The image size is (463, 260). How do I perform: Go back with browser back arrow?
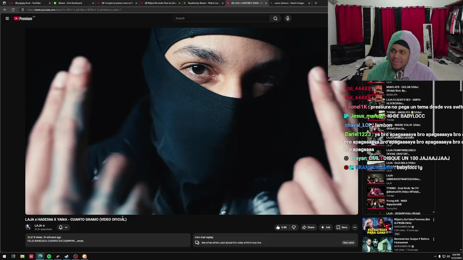pyautogui.click(x=5, y=10)
